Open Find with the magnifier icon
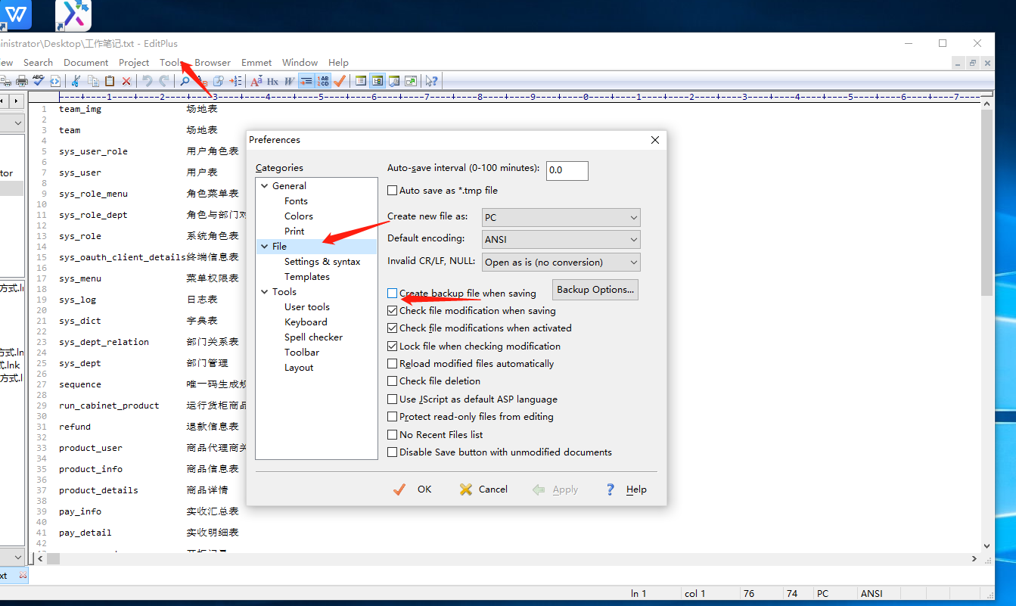Screen dimensions: 1016x606 click(x=185, y=81)
